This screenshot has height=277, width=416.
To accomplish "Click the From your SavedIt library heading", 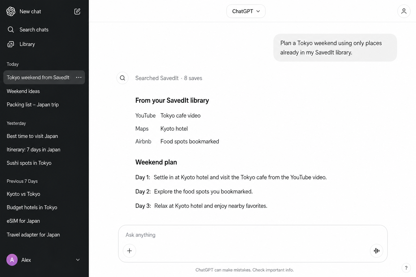I will [172, 101].
